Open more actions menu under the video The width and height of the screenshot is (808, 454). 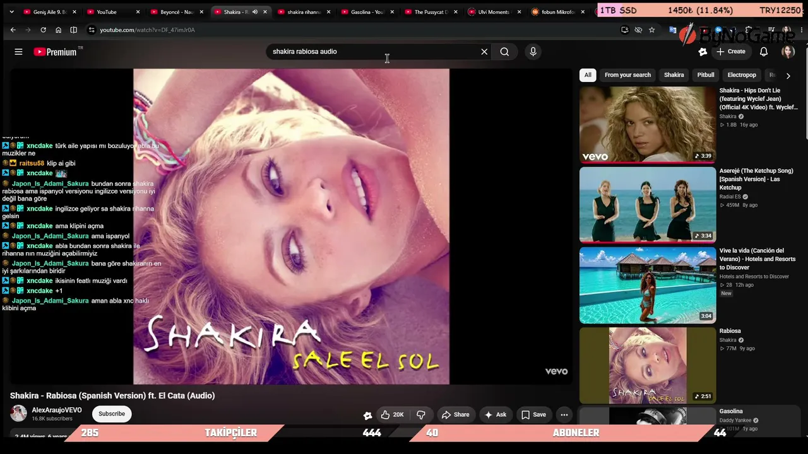click(x=564, y=415)
